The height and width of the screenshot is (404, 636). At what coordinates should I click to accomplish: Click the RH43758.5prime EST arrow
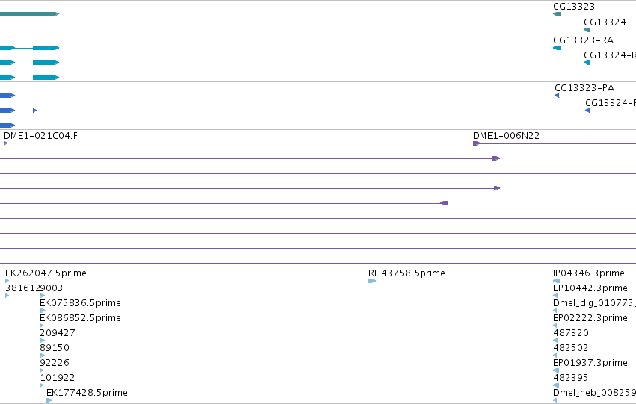pyautogui.click(x=372, y=281)
